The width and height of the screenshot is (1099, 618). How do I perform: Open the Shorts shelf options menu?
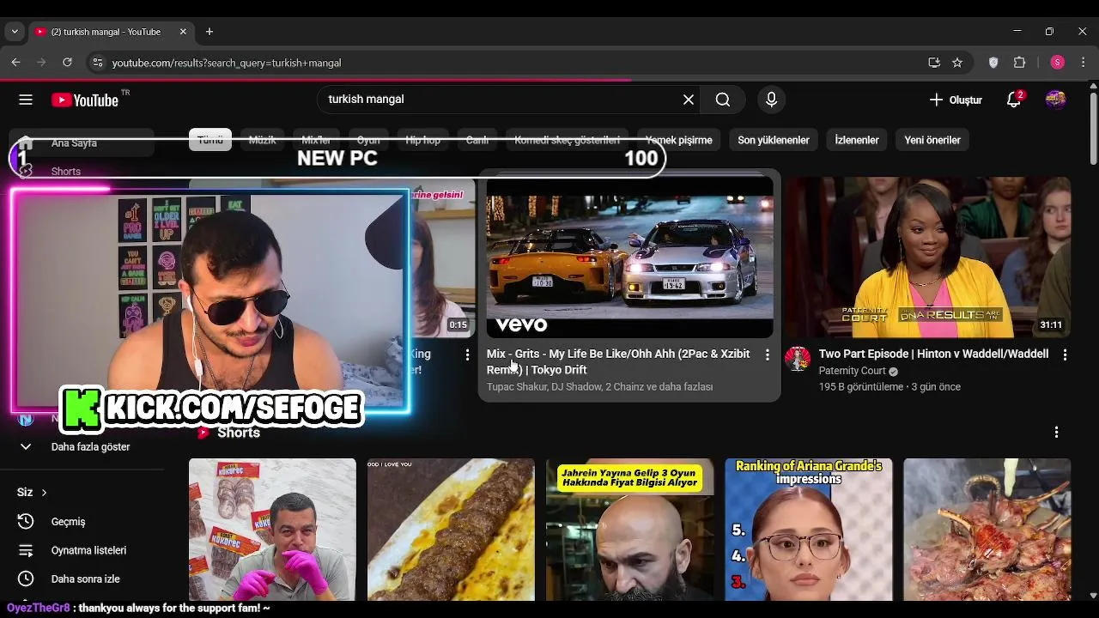[x=1056, y=433]
